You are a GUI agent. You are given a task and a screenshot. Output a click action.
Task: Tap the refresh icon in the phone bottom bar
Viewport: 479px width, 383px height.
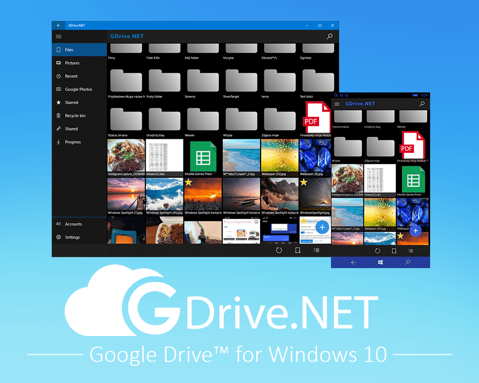pos(377,251)
